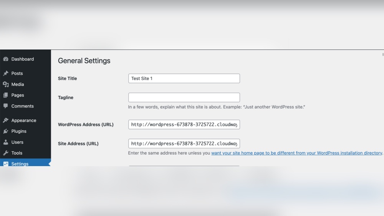The width and height of the screenshot is (384, 216).
Task: Click the Media library icon
Action: tap(6, 84)
